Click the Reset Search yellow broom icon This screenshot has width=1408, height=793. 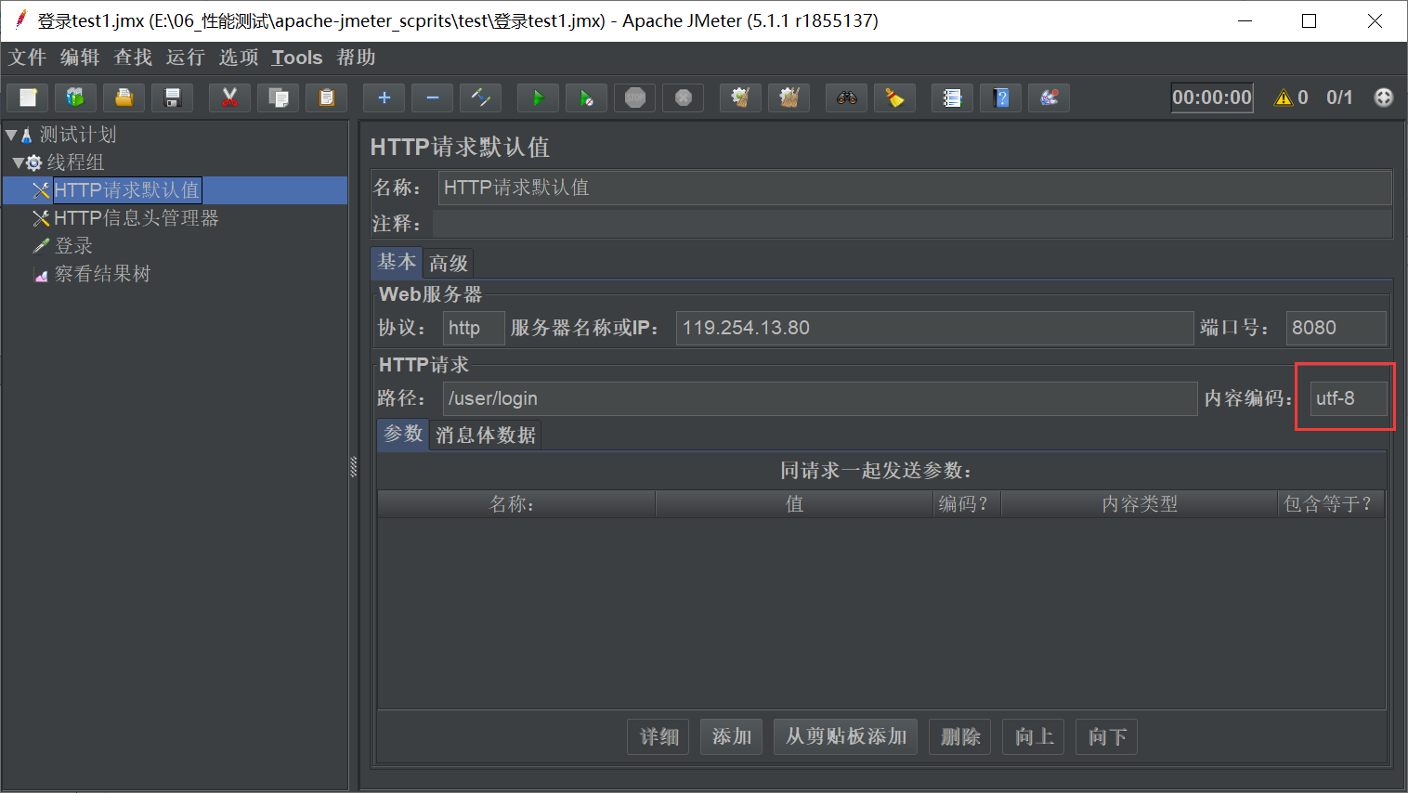pyautogui.click(x=894, y=97)
